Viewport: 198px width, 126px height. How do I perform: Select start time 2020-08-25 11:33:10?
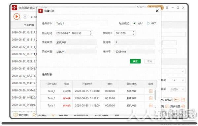87,91
